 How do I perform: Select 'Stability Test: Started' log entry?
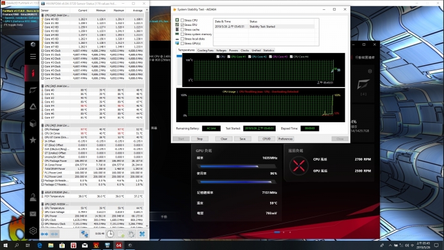click(x=264, y=27)
